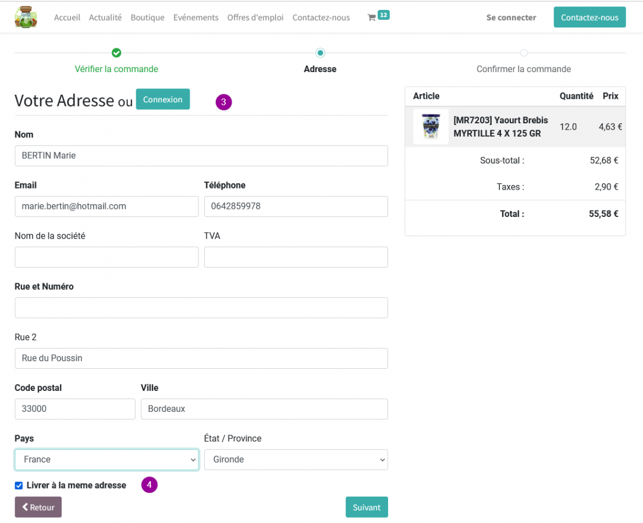Click the Se connecter link
Viewport: 643px width, 523px height.
(511, 17)
